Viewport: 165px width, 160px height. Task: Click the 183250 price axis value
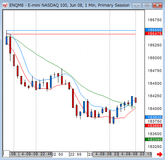(155, 147)
